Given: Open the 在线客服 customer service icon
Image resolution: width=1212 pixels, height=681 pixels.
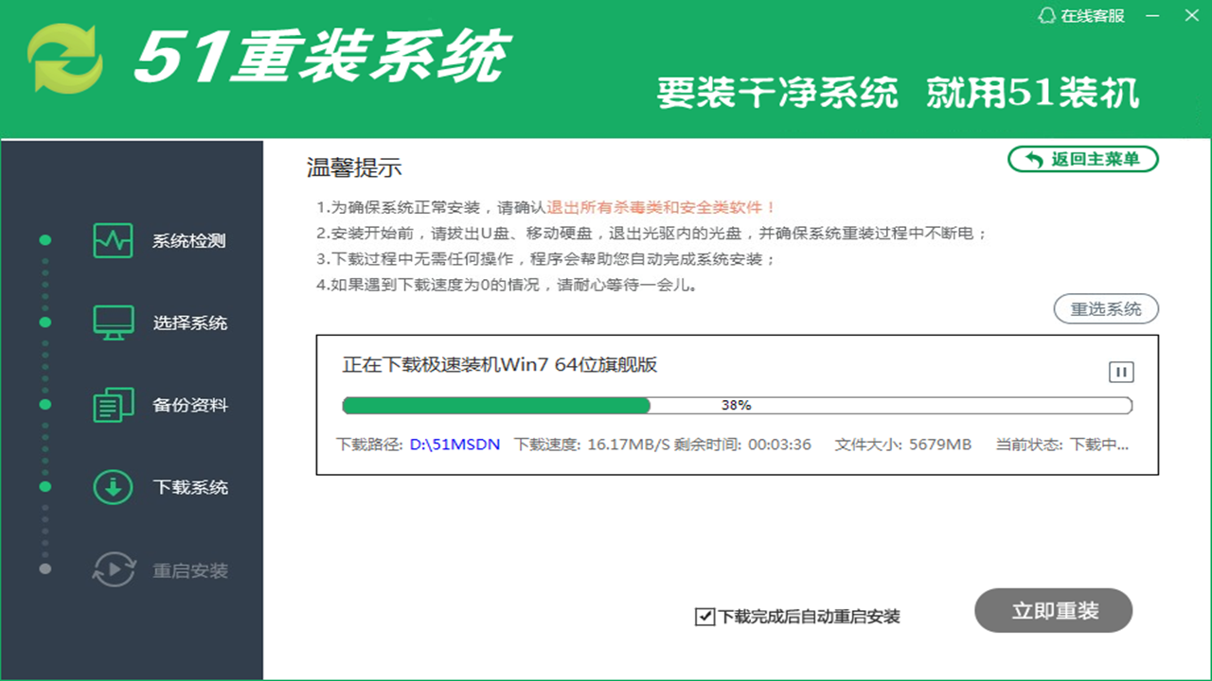Looking at the screenshot, I should pos(1046,15).
